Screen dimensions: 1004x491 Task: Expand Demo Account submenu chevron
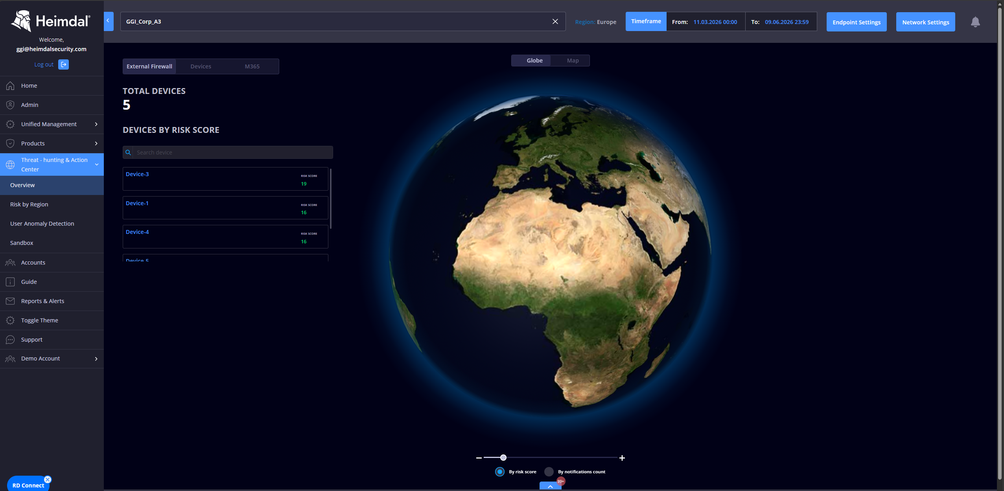[x=96, y=359]
